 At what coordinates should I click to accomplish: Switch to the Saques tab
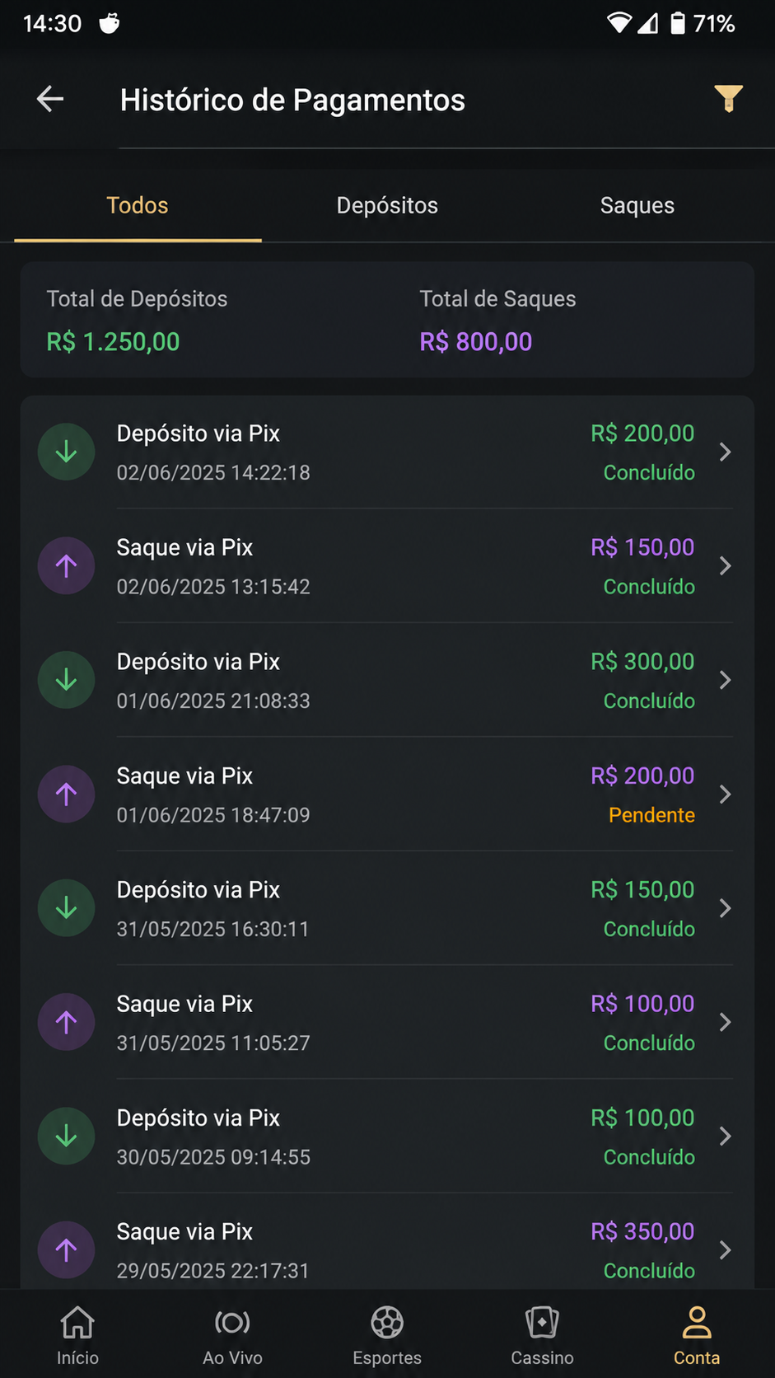(637, 205)
